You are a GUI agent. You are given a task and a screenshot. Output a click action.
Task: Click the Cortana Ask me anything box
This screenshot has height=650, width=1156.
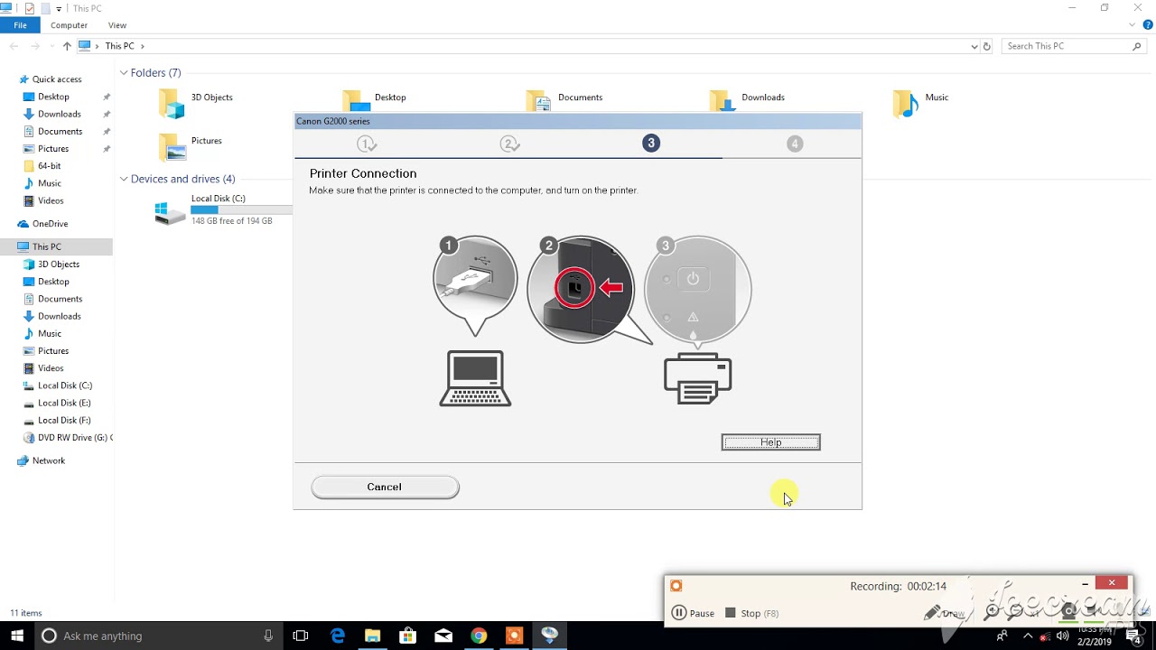tap(158, 636)
